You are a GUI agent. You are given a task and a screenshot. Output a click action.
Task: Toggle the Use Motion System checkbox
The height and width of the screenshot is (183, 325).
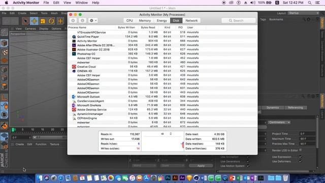248,166
